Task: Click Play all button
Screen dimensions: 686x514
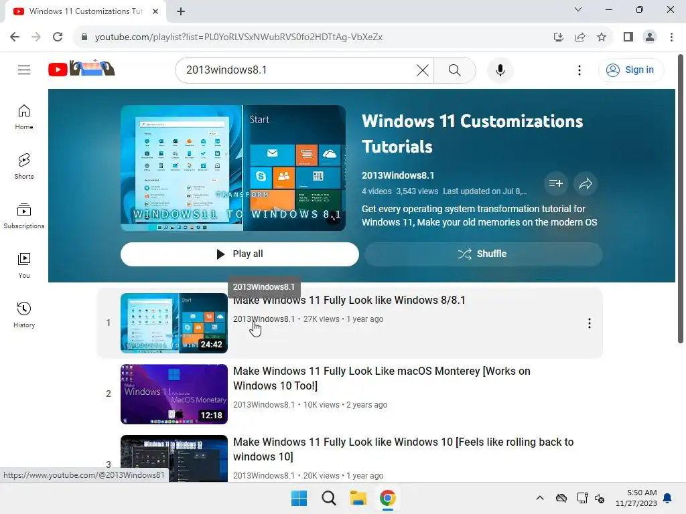Action: (239, 254)
